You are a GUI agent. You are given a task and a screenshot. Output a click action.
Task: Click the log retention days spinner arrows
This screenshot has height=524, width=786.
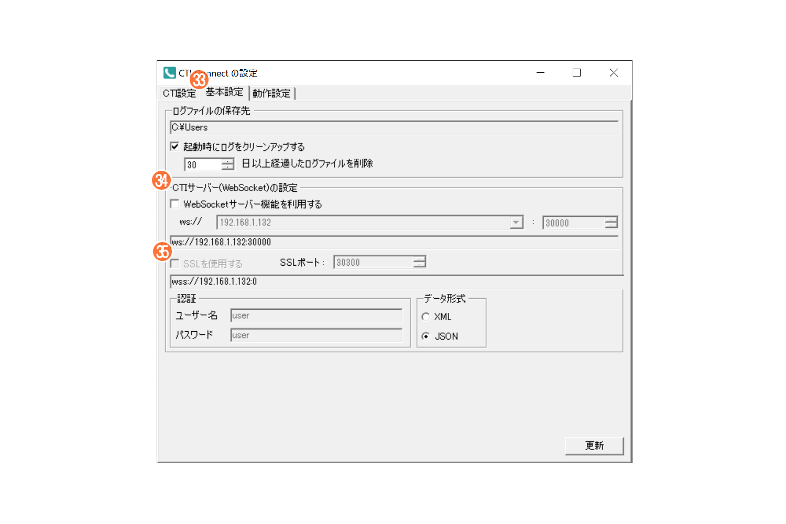(x=227, y=165)
